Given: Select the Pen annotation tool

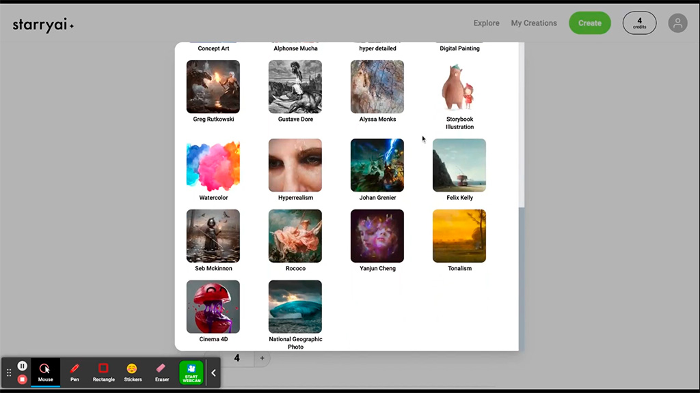Looking at the screenshot, I should 75,372.
